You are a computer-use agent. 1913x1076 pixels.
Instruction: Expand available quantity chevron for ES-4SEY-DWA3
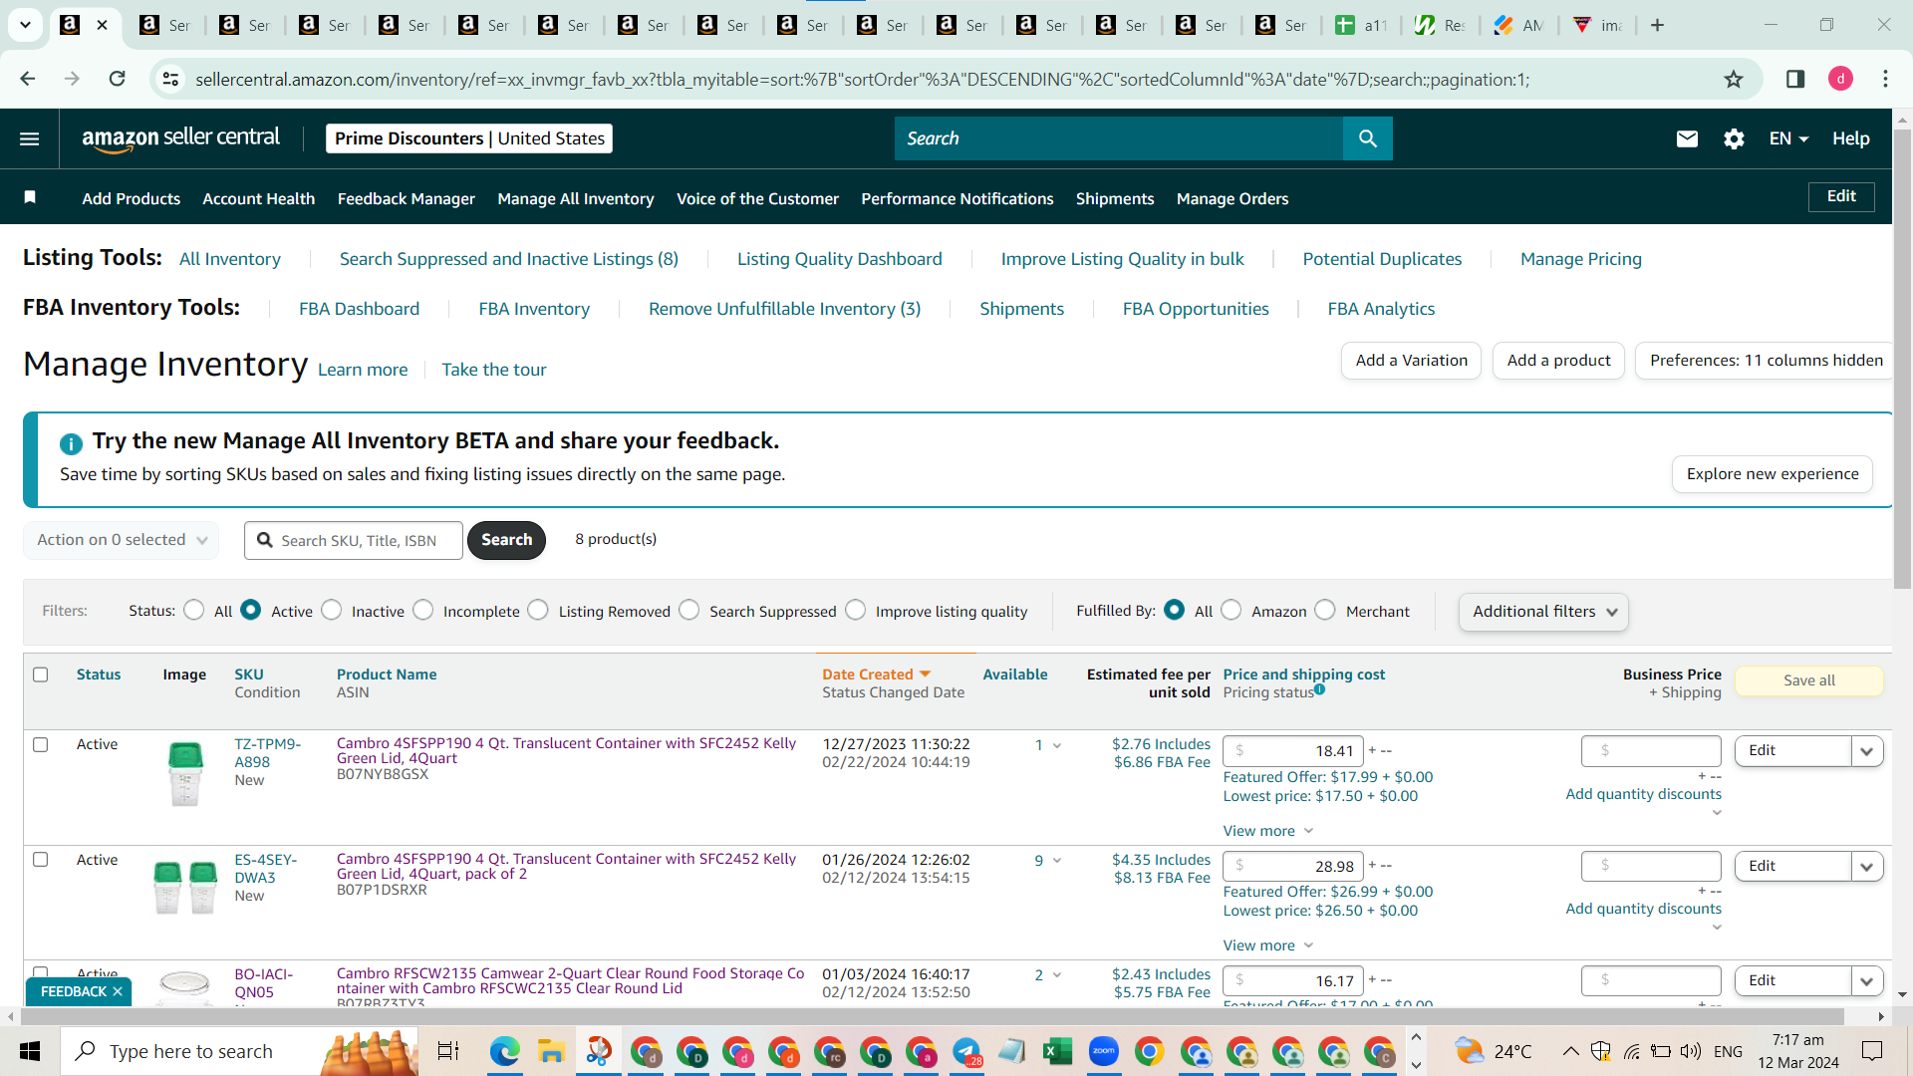[1057, 861]
